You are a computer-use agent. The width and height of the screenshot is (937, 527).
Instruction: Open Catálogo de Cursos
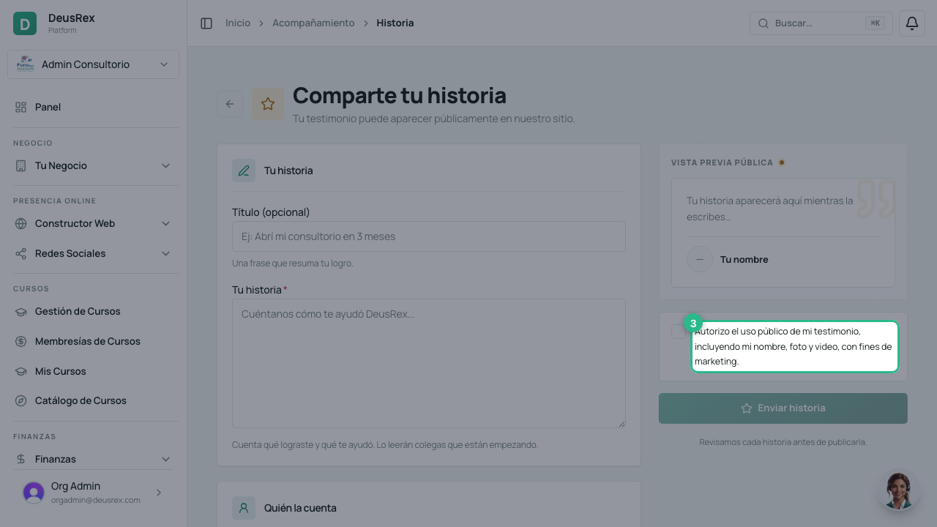93,400
